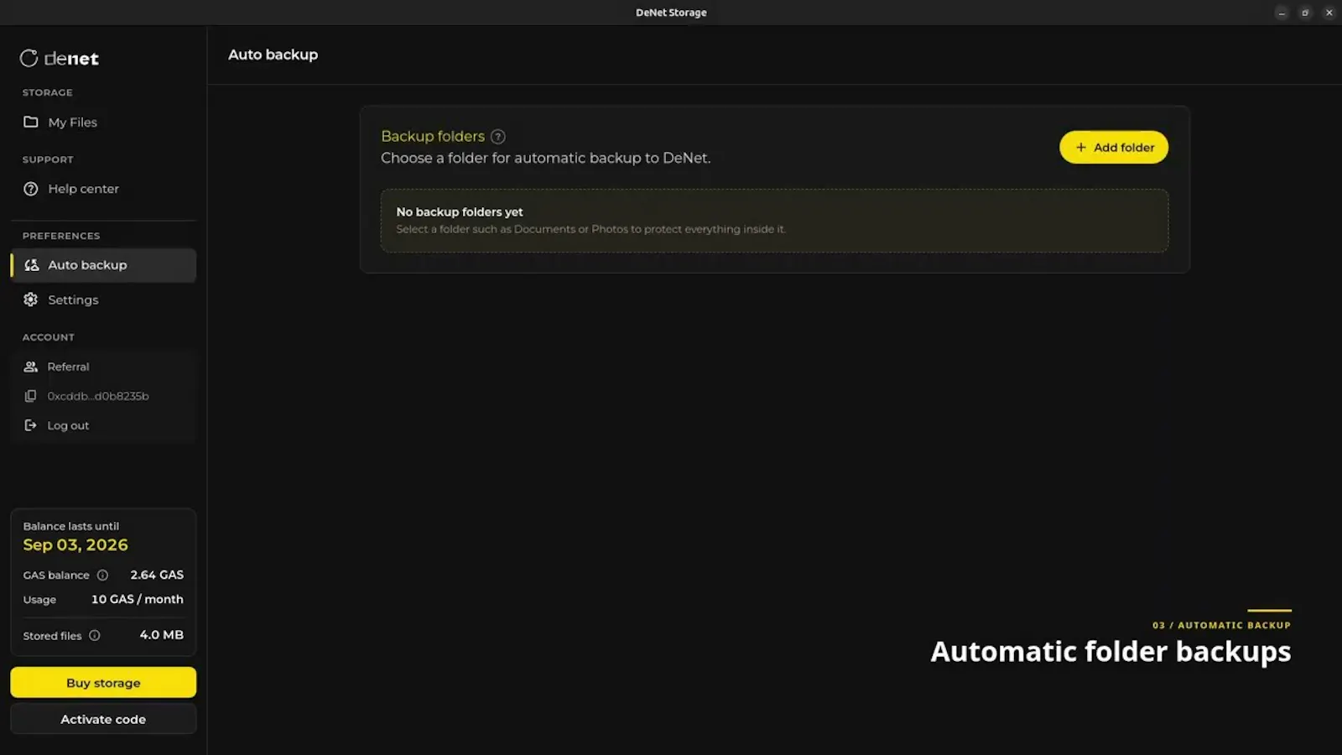Click the Add folder button label
This screenshot has width=1342, height=755.
coord(1124,148)
